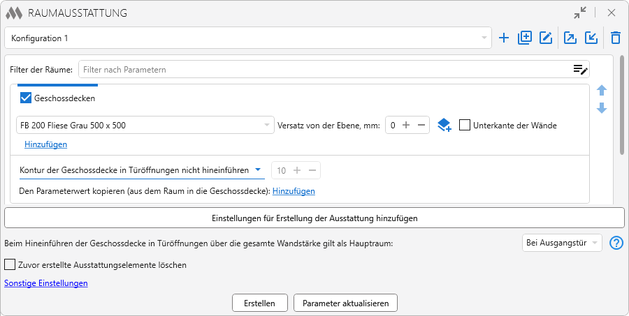Check Zuvor erstellte Ausstattungselemente löschen

[10, 265]
